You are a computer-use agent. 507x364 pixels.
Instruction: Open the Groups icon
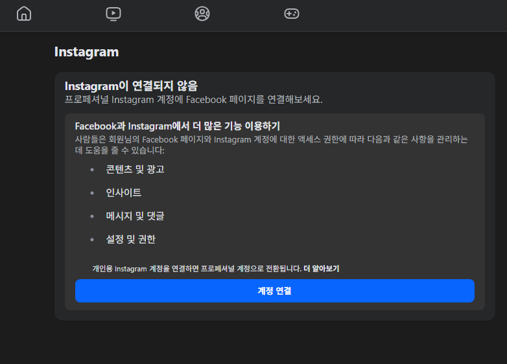tap(202, 14)
